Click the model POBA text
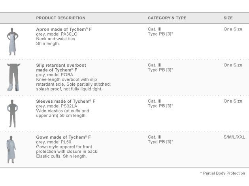 [x=55, y=75]
